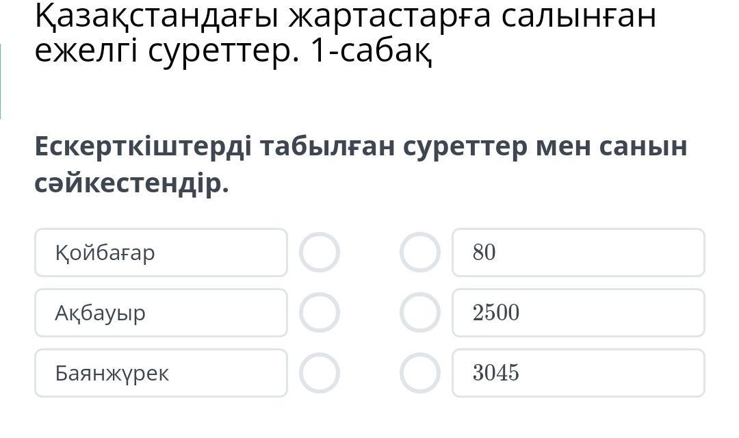Click the word жартастарға in the title

(389, 17)
